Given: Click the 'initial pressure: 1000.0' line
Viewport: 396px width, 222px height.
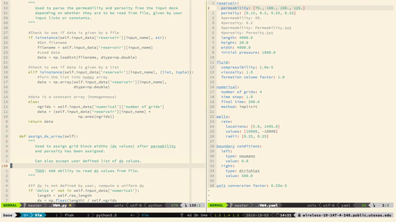Looking at the screenshot, I should [x=248, y=52].
